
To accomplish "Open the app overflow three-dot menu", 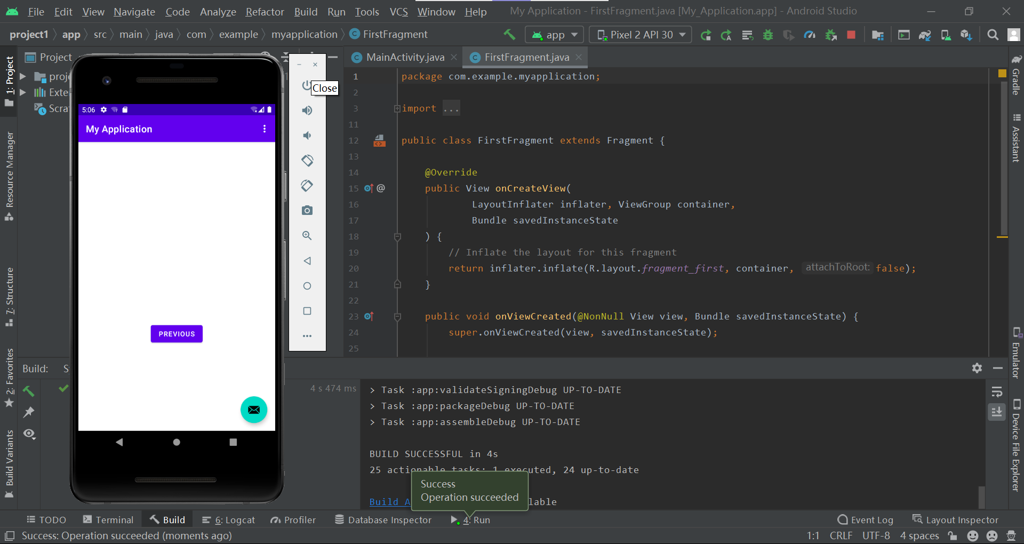I will [265, 129].
